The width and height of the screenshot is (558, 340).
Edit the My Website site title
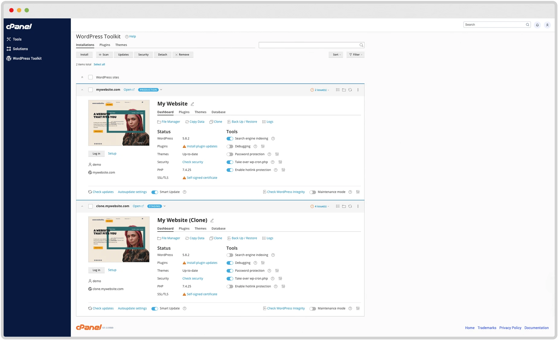(193, 104)
